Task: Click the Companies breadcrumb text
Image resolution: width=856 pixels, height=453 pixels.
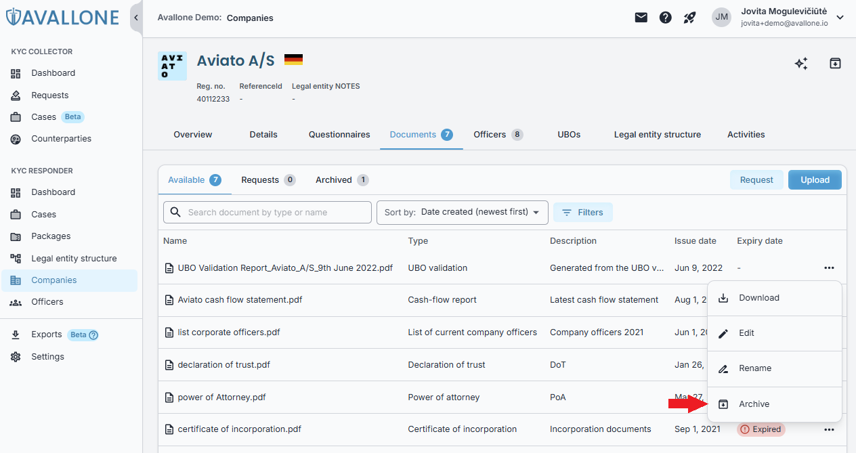Action: tap(250, 18)
